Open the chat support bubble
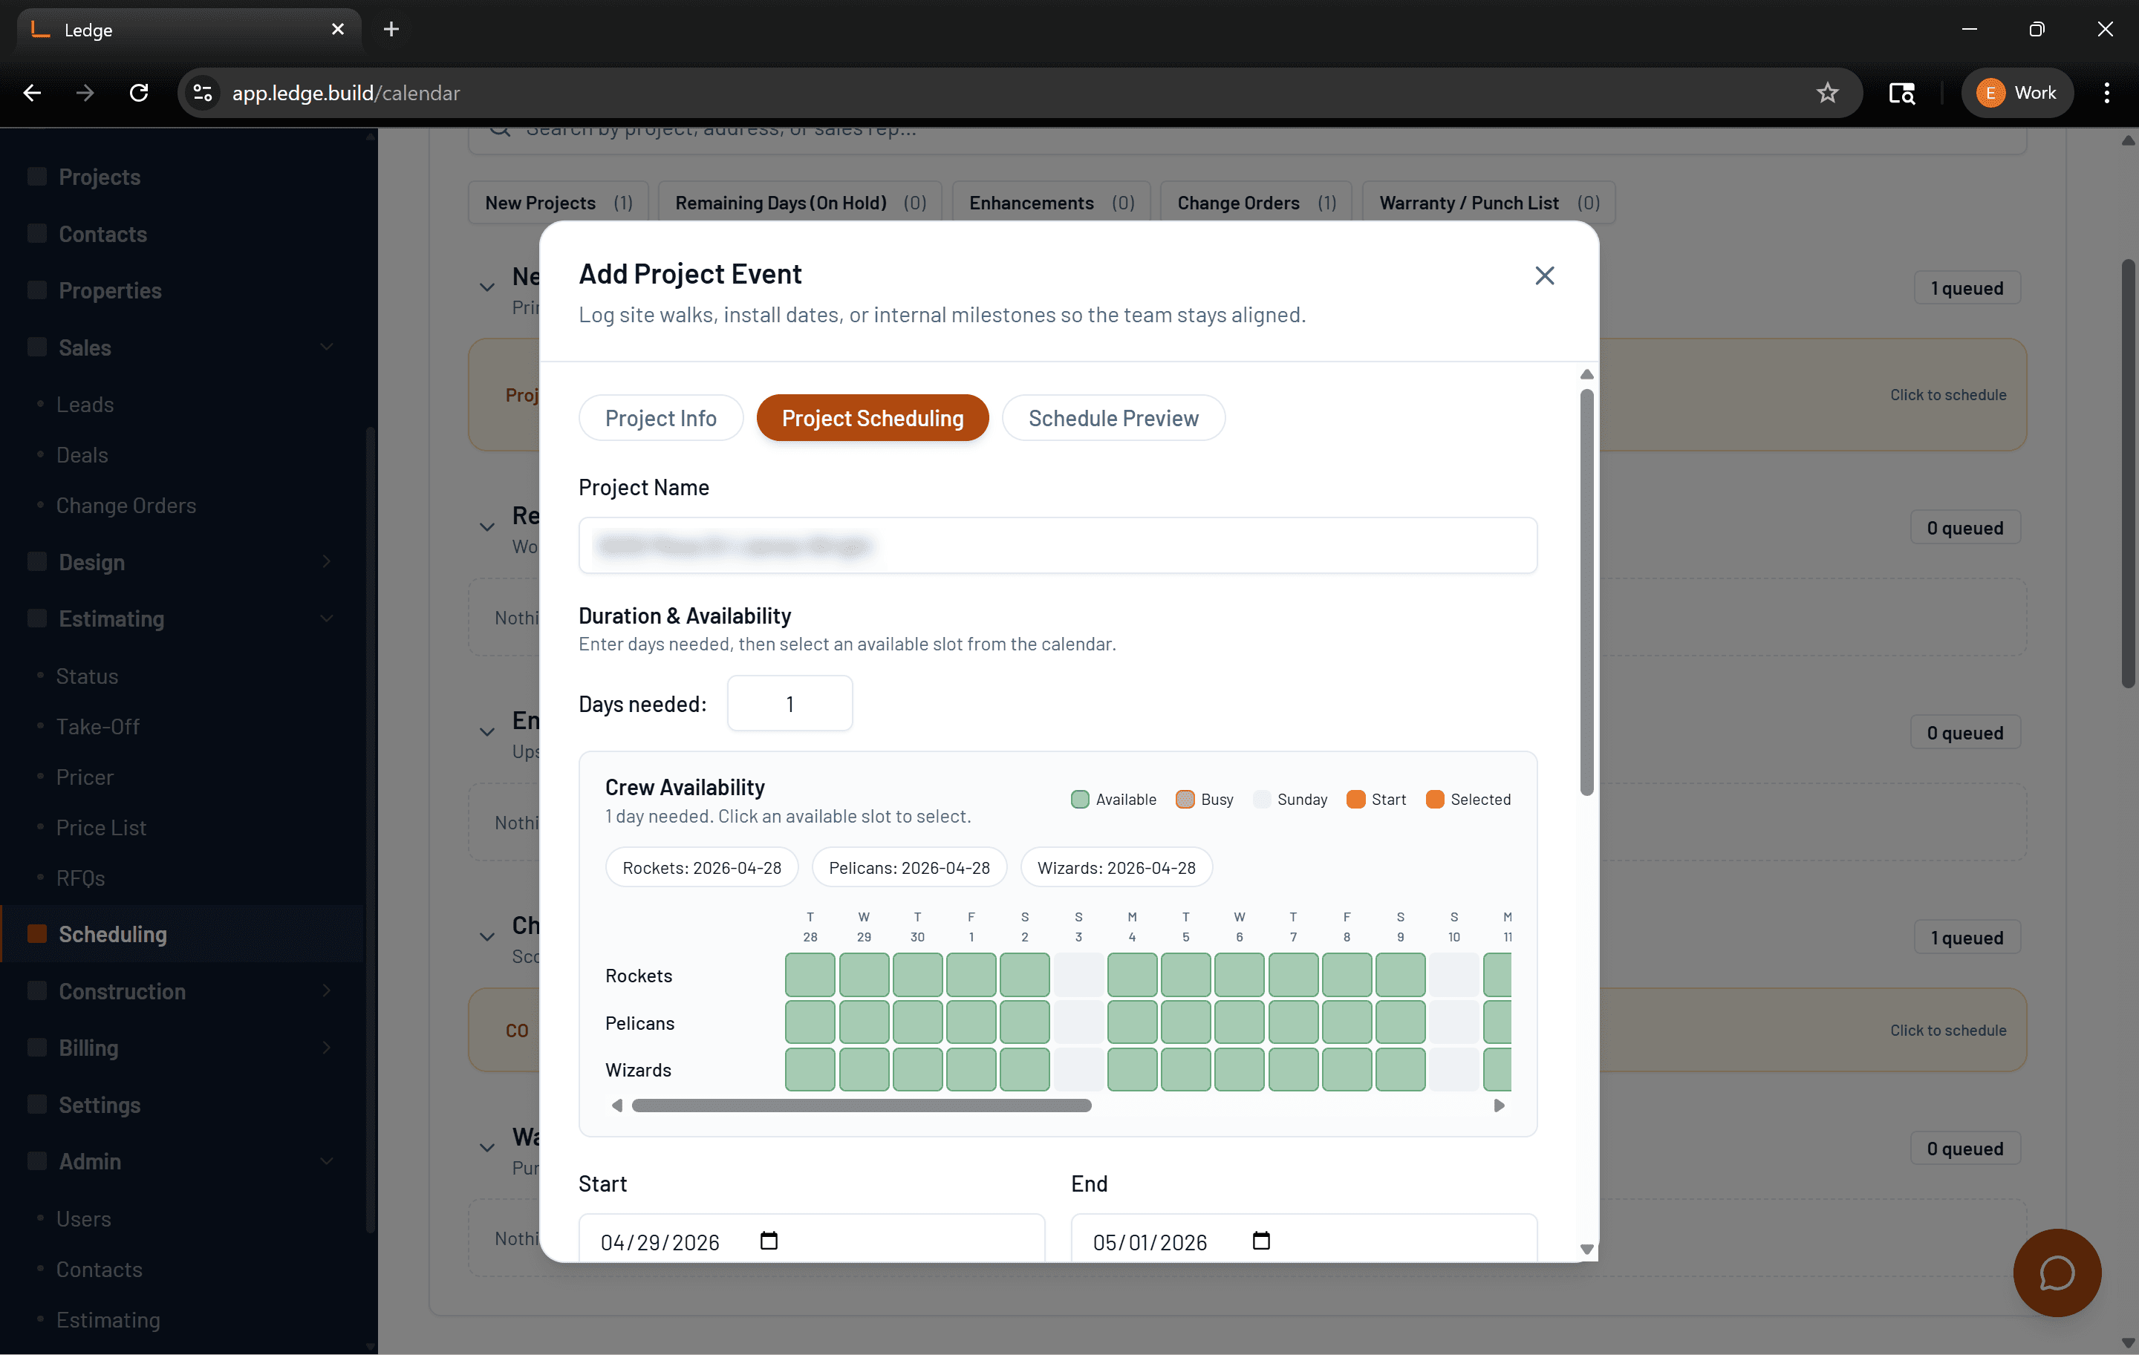The width and height of the screenshot is (2139, 1355). coord(2057,1273)
